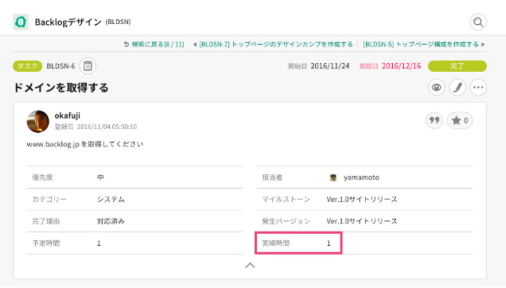Collapse issue details with up chevron
Screen dimensions: 506x288
click(250, 265)
